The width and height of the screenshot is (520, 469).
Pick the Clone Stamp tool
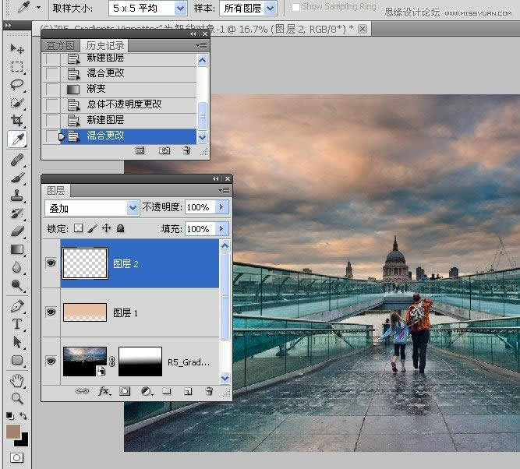[x=16, y=195]
